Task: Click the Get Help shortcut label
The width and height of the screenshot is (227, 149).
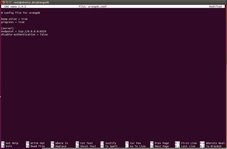Action: [x=12, y=143]
